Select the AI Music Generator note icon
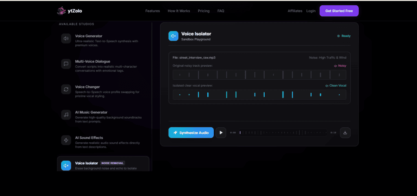417x196 pixels. [x=66, y=115]
